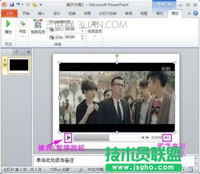Screen dimensions: 200x174
Task: Click the green 播放 preview button
Action: pyautogui.click(x=8, y=27)
